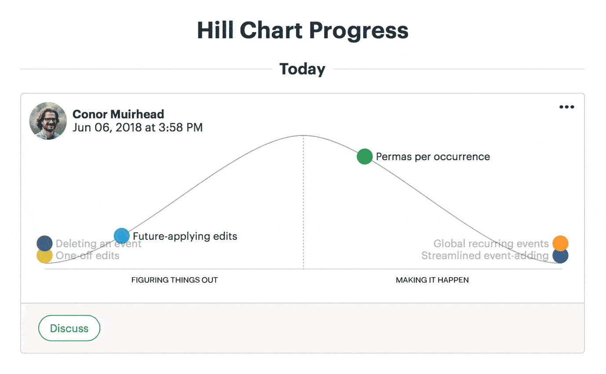Select the light blue Future-applying edits dot
The image size is (606, 374).
click(121, 236)
